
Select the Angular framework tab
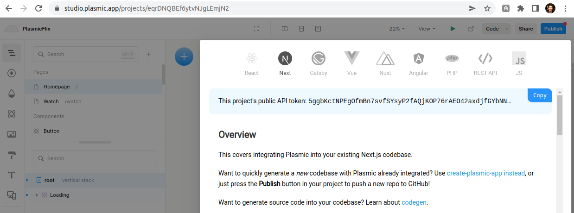419,63
